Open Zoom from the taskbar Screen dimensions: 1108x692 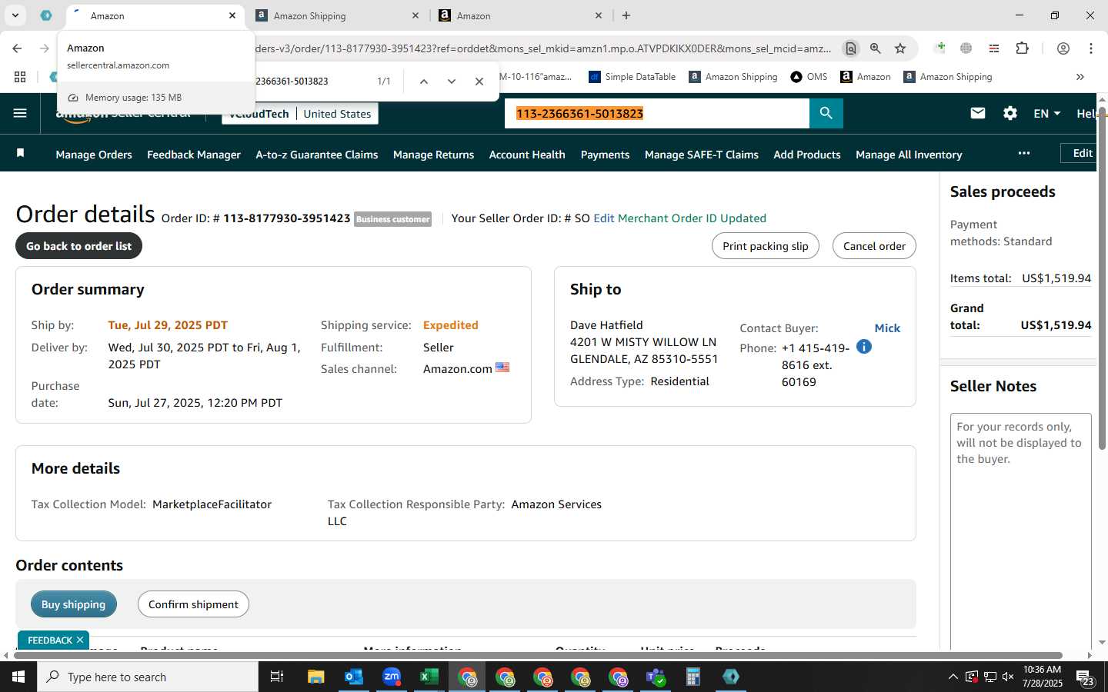(392, 677)
